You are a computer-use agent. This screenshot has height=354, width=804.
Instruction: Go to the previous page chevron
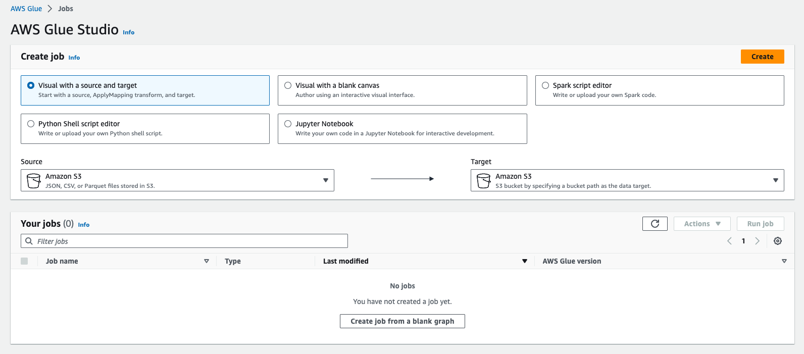(x=729, y=241)
